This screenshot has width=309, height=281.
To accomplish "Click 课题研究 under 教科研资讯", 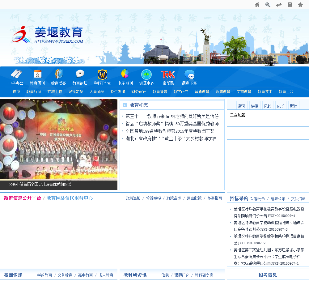I will pyautogui.click(x=182, y=275).
